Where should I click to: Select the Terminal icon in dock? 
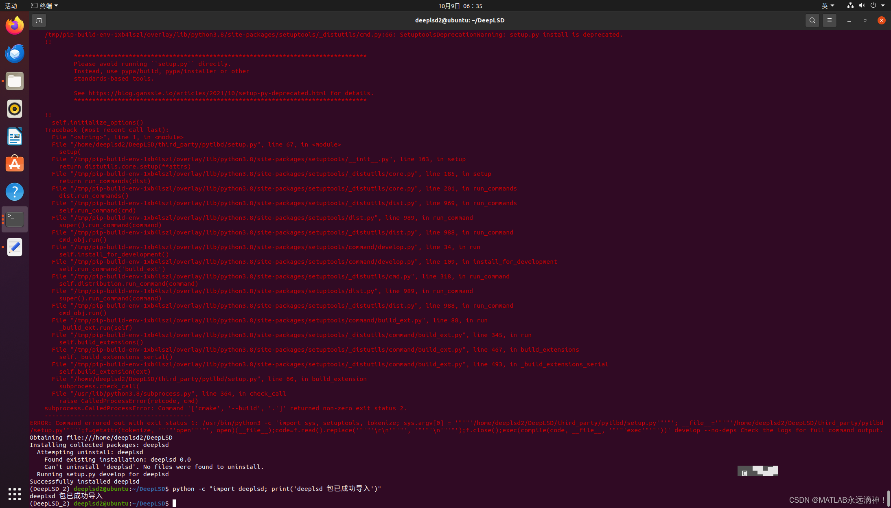(x=15, y=219)
